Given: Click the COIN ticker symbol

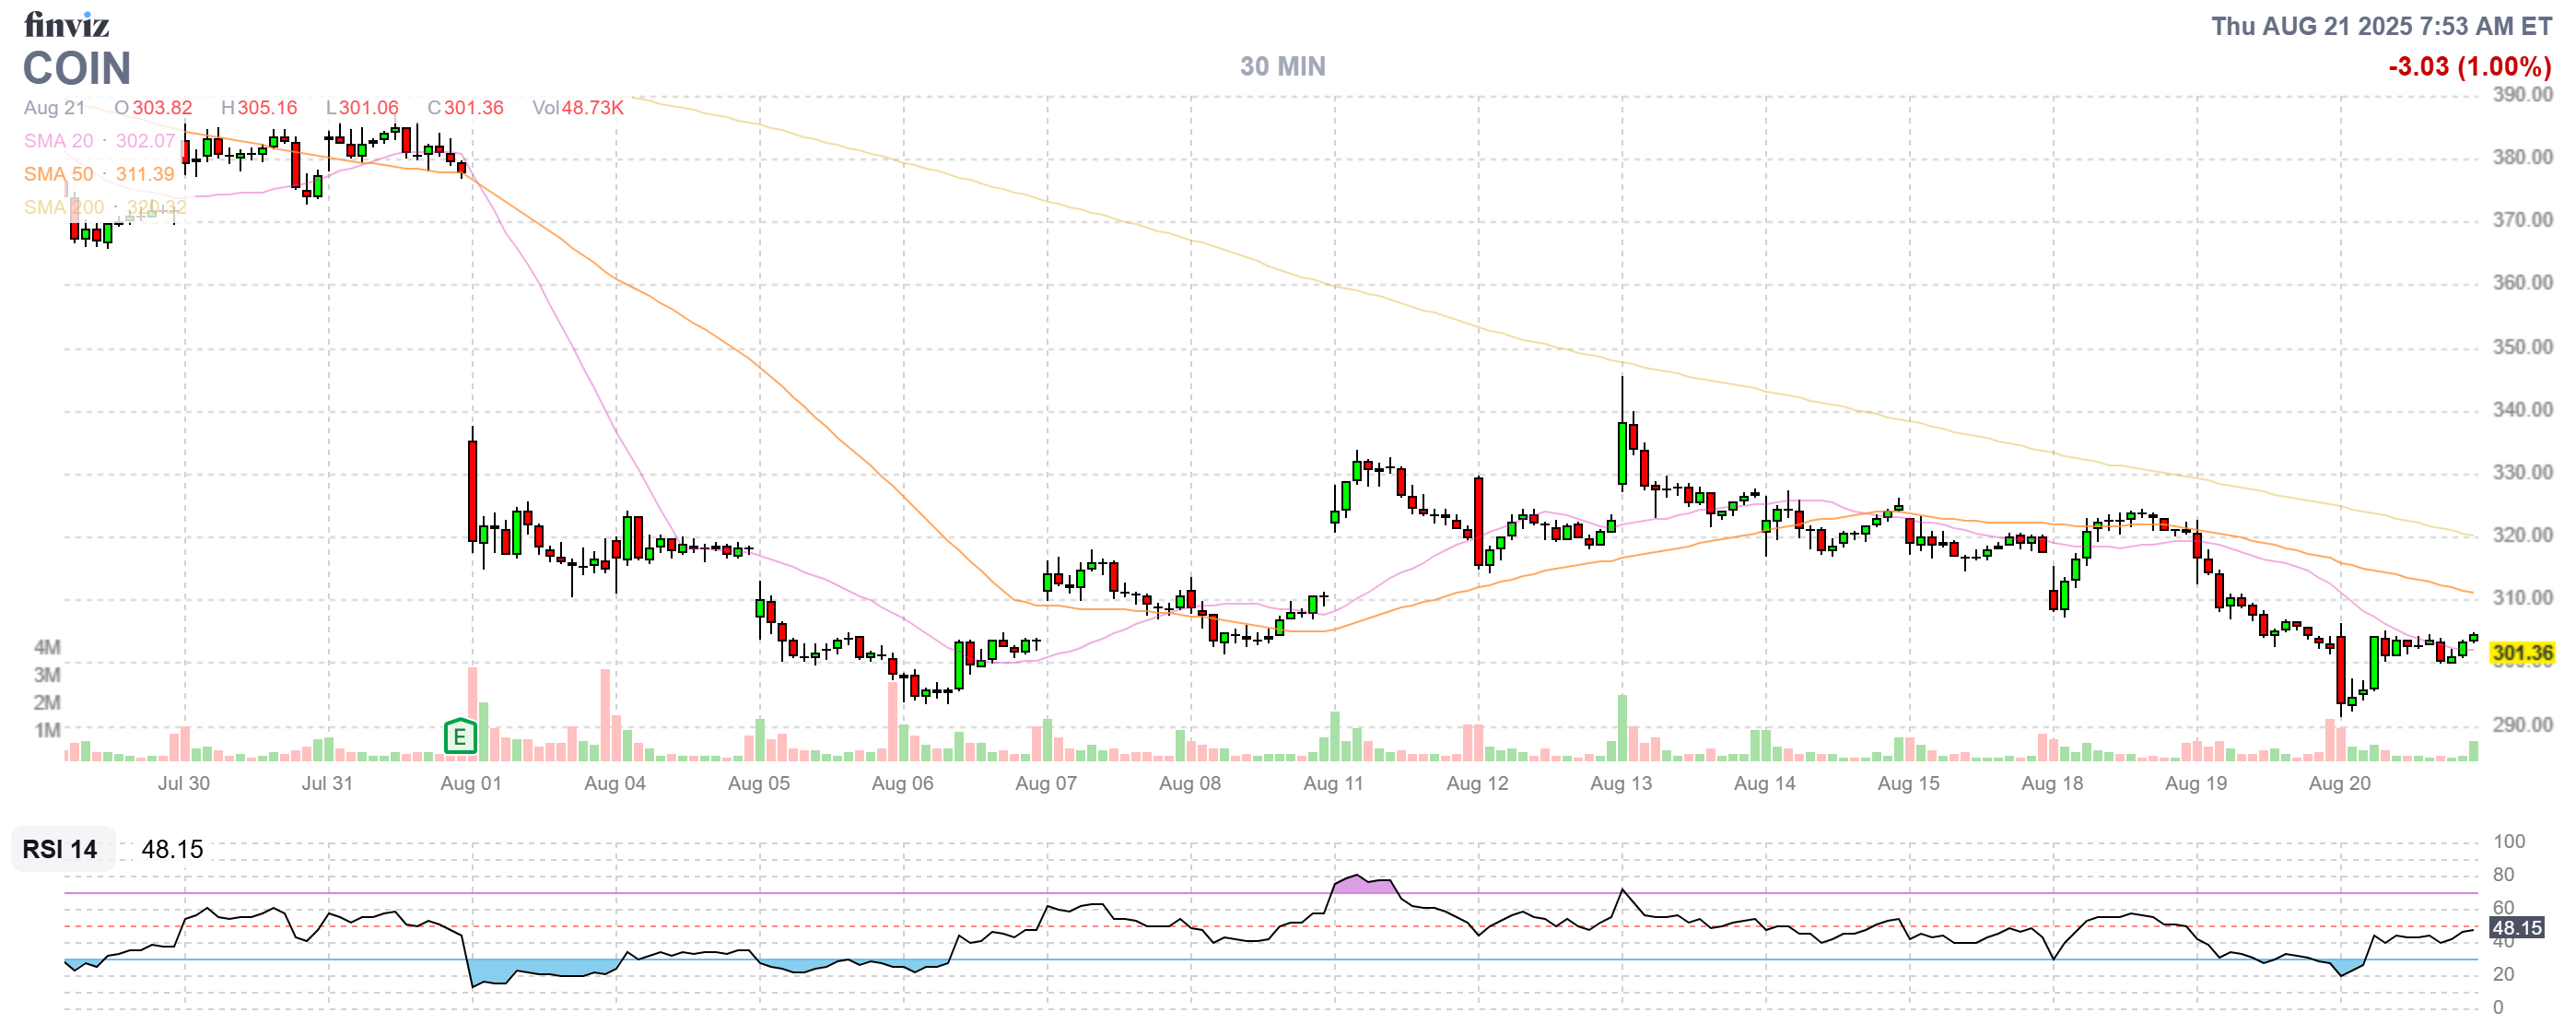Looking at the screenshot, I should click(x=77, y=69).
